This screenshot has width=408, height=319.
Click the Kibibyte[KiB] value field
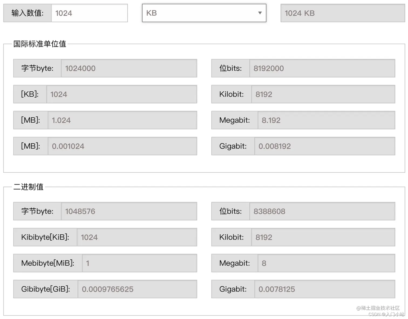[x=137, y=237]
